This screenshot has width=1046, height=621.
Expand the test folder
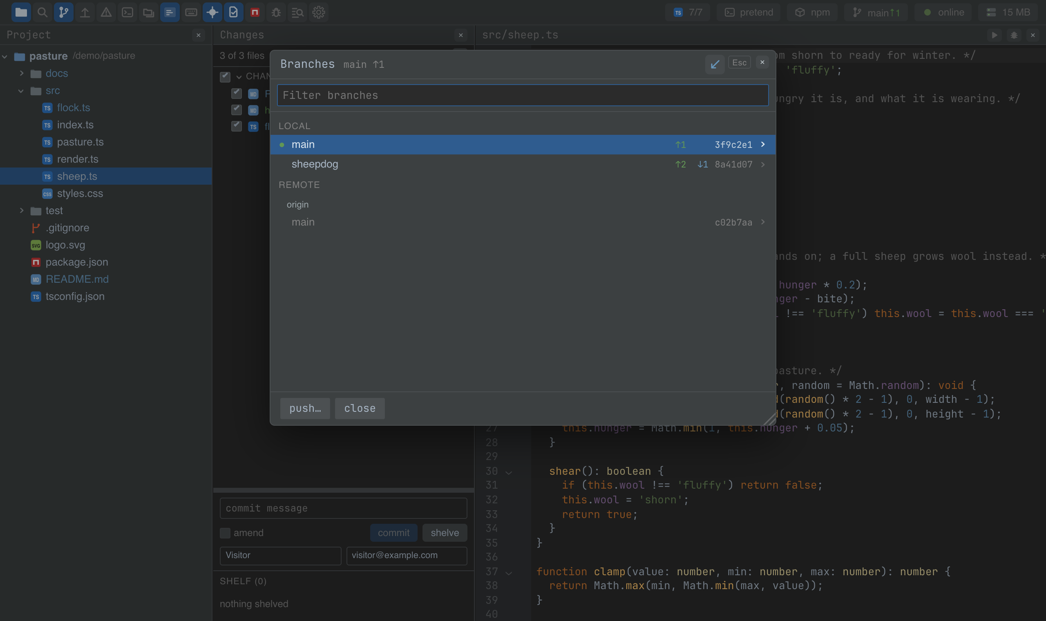pyautogui.click(x=22, y=210)
